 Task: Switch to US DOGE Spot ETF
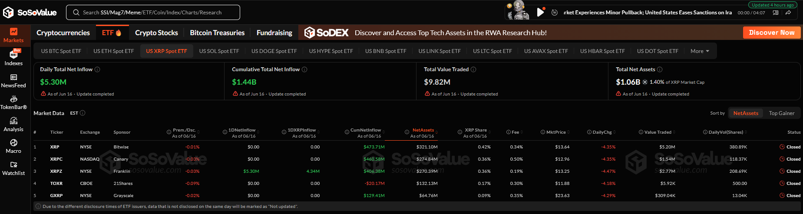pyautogui.click(x=274, y=51)
